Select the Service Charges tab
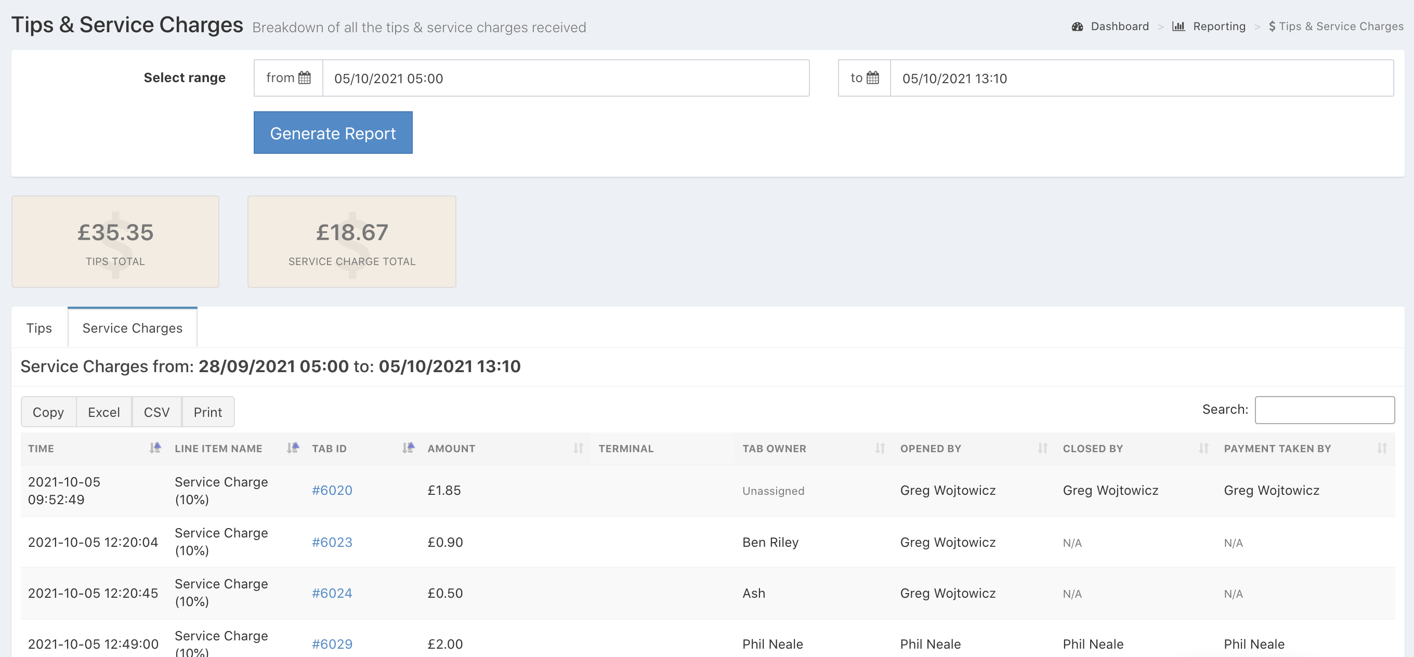The height and width of the screenshot is (657, 1414). coord(132,327)
